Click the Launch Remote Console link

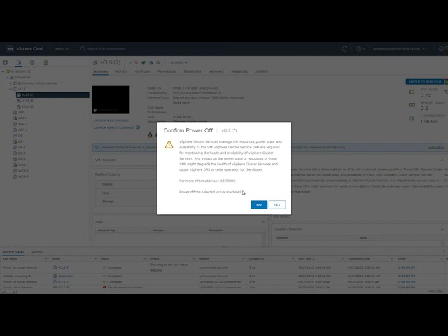coord(114,127)
